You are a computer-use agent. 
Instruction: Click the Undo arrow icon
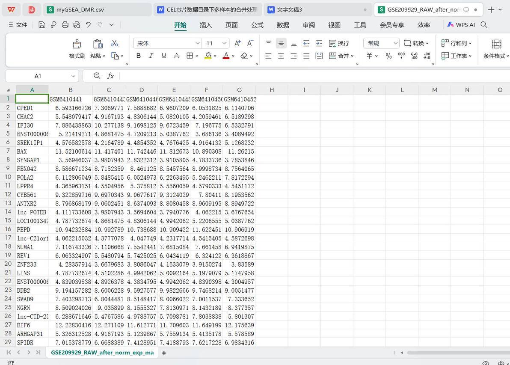(88, 25)
